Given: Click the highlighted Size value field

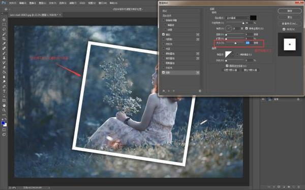Looking at the screenshot, I should click(x=248, y=43).
